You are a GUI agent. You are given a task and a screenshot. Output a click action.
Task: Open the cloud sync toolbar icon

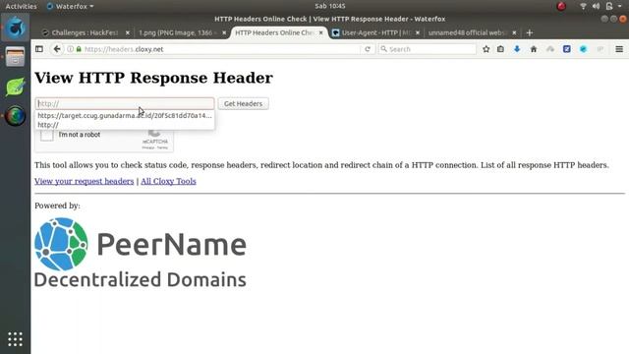[x=550, y=49]
